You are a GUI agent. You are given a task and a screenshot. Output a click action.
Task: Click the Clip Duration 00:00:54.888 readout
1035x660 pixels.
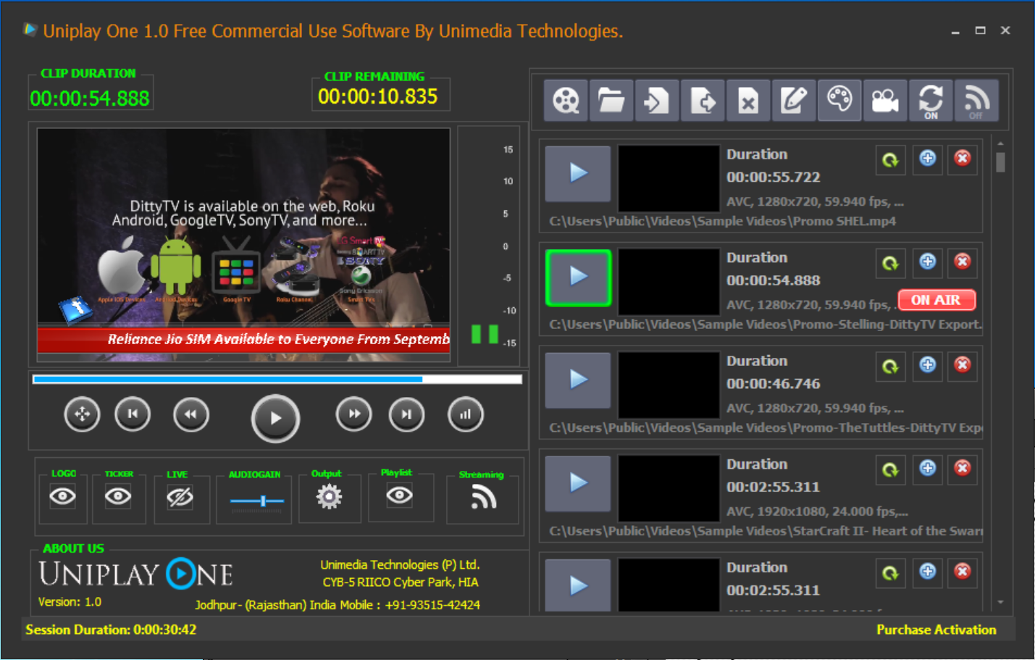[90, 99]
